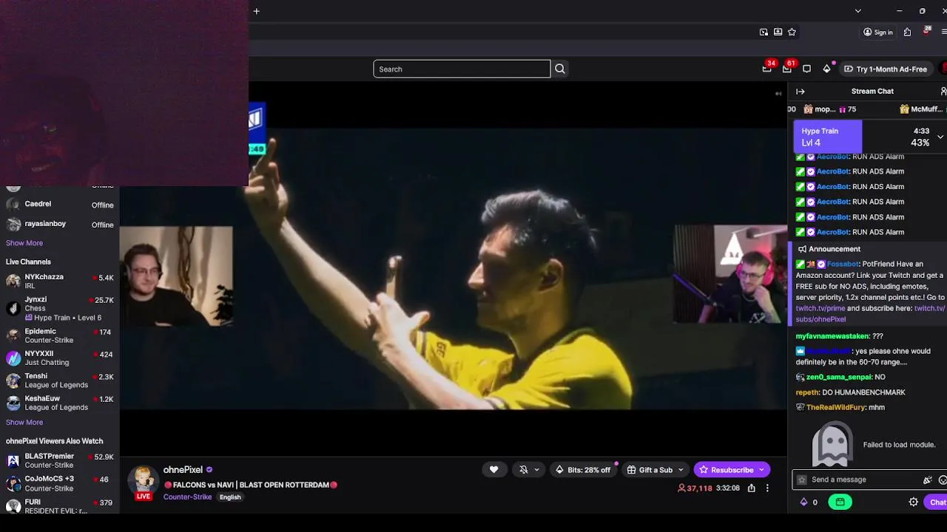Open the three-dot more options menu

coord(767,488)
